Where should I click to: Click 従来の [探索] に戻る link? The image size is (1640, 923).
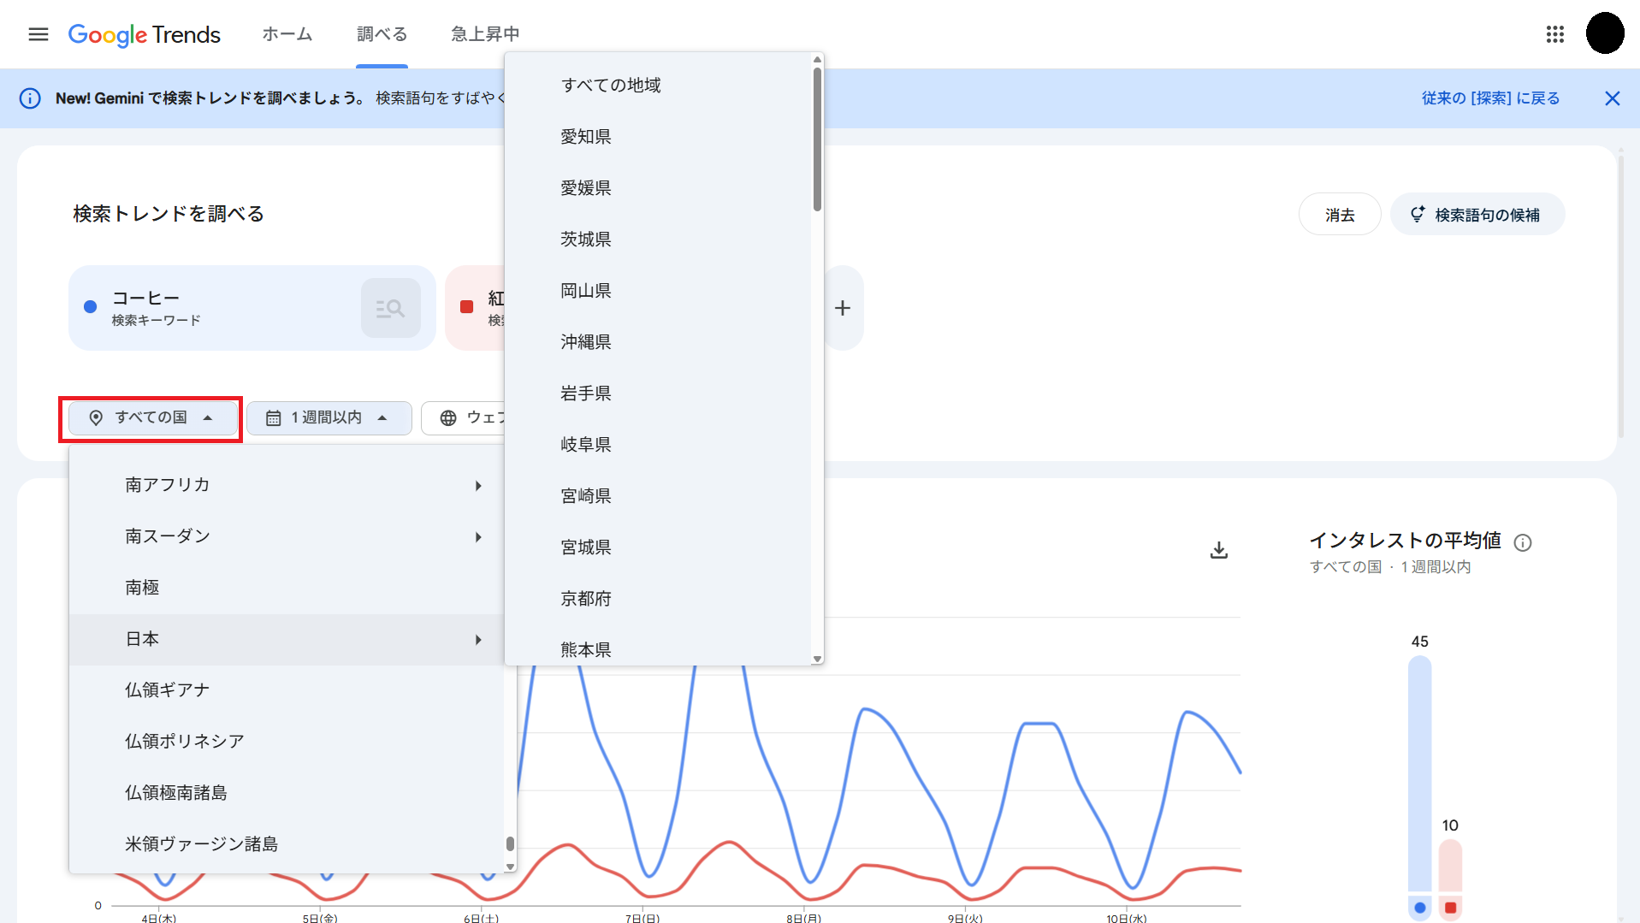point(1490,98)
